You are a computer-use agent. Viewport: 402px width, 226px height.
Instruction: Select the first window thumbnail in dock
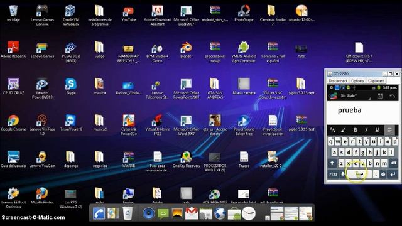(x=277, y=213)
